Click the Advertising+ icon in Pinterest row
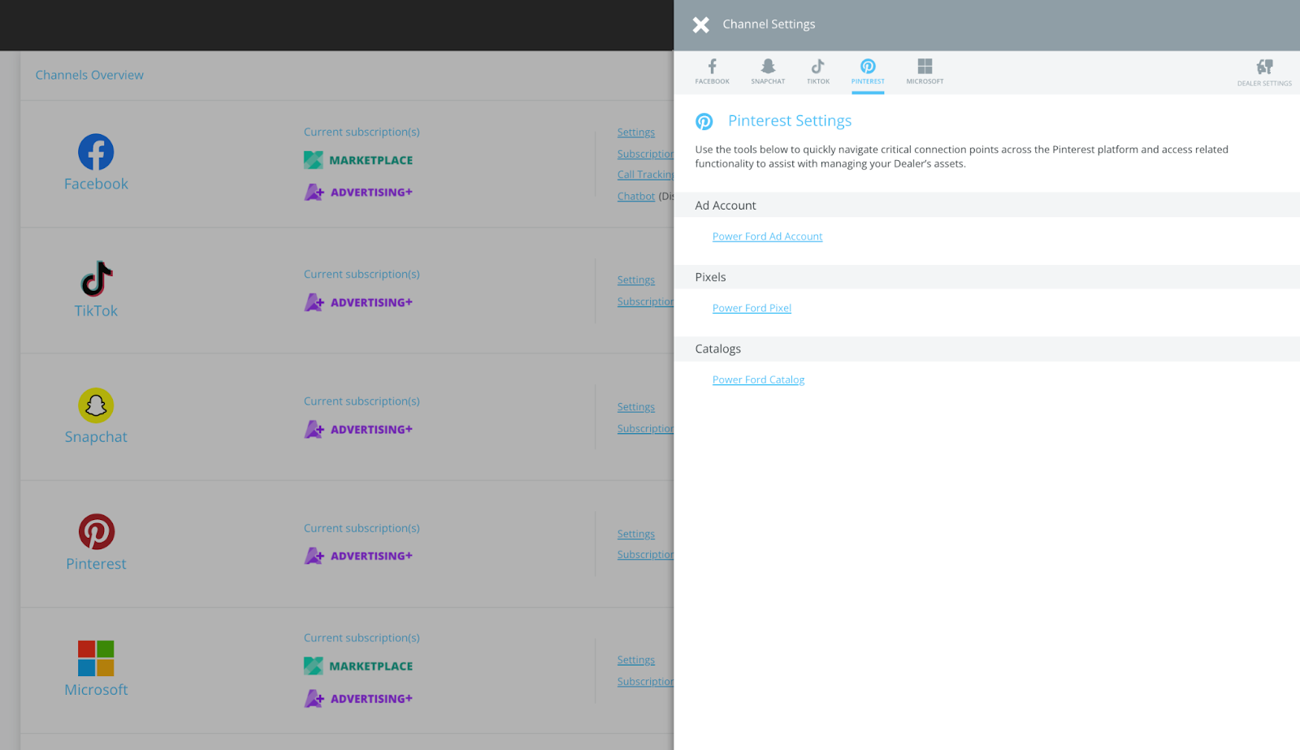 (x=314, y=556)
